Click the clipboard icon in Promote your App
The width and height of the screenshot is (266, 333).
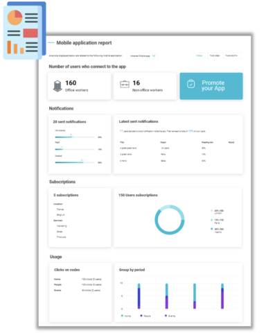(191, 84)
